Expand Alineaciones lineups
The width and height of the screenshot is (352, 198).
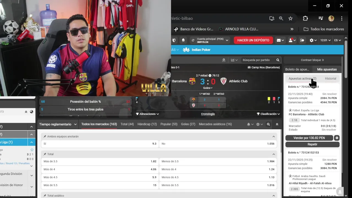coord(147,114)
